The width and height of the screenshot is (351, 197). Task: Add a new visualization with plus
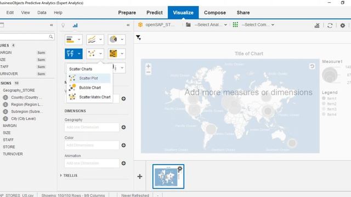140,176
